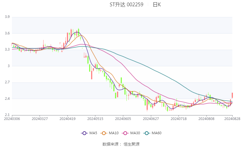Hide the MA60 series via label

coord(157,133)
